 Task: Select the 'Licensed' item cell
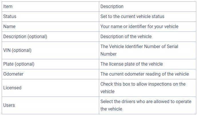pos(12,88)
